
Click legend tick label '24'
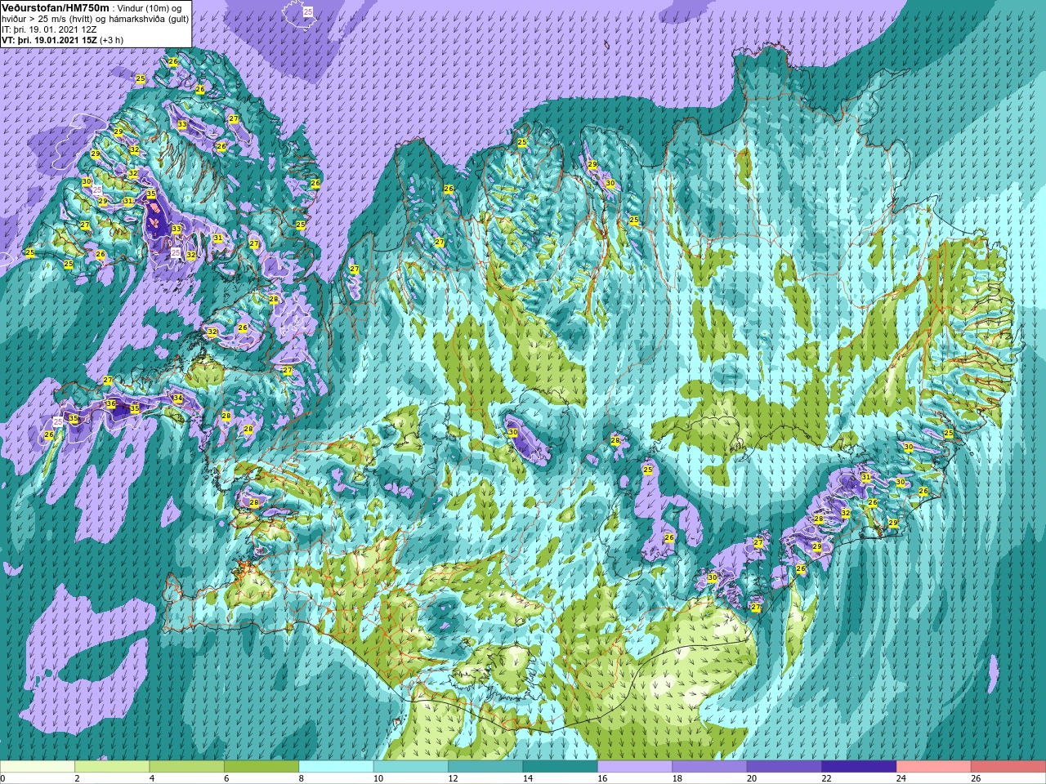pyautogui.click(x=901, y=778)
